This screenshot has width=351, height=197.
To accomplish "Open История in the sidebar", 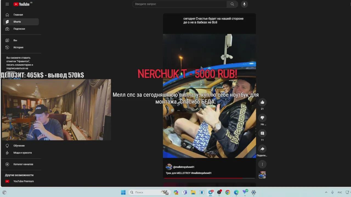I will pyautogui.click(x=21, y=47).
